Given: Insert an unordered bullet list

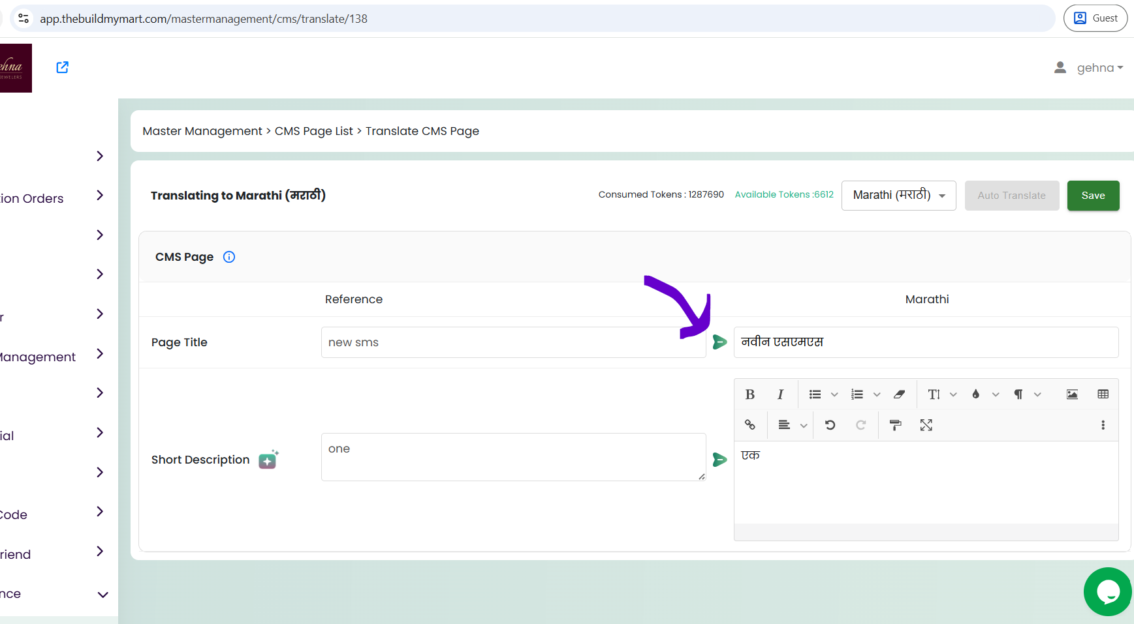Looking at the screenshot, I should pos(815,394).
